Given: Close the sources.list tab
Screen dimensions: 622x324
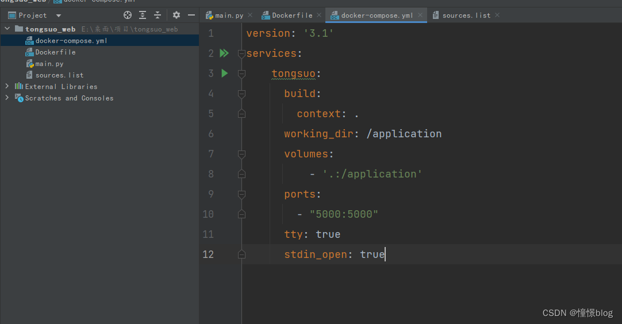Looking at the screenshot, I should pyautogui.click(x=497, y=15).
